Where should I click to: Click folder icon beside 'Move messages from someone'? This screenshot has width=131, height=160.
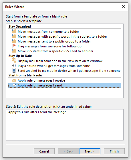(x=14, y=31)
